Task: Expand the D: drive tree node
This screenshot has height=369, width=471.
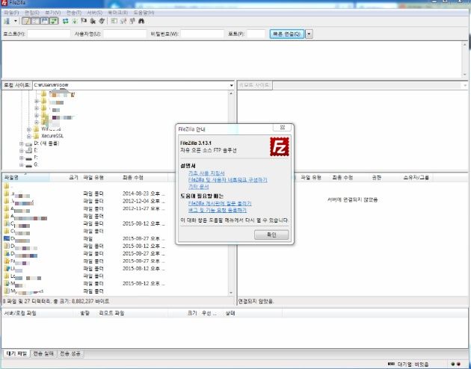Action: (22, 143)
